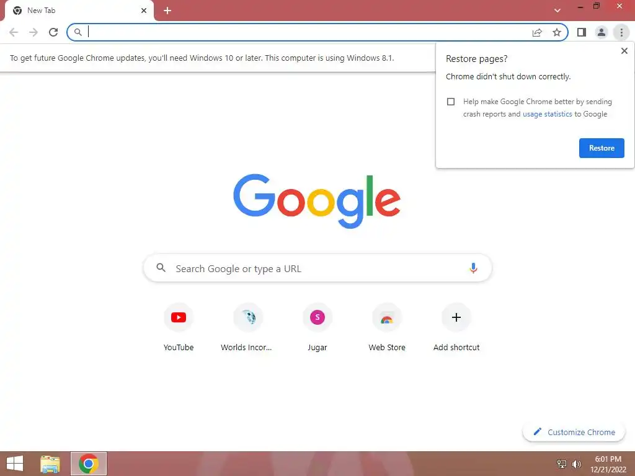This screenshot has width=635, height=476.
Task: Open the volume speaker tray icon
Action: coord(576,464)
